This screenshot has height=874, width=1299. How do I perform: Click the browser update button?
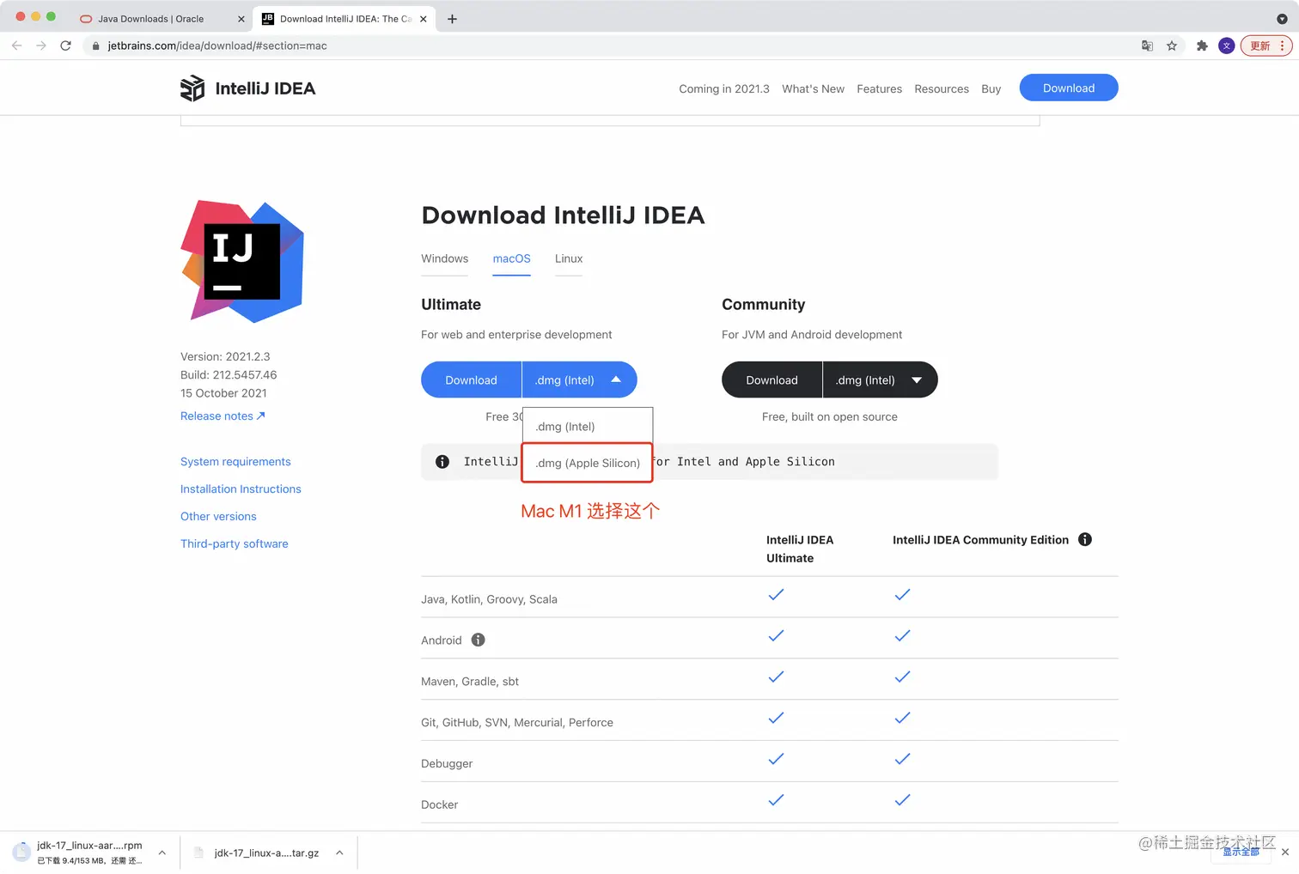(1265, 46)
